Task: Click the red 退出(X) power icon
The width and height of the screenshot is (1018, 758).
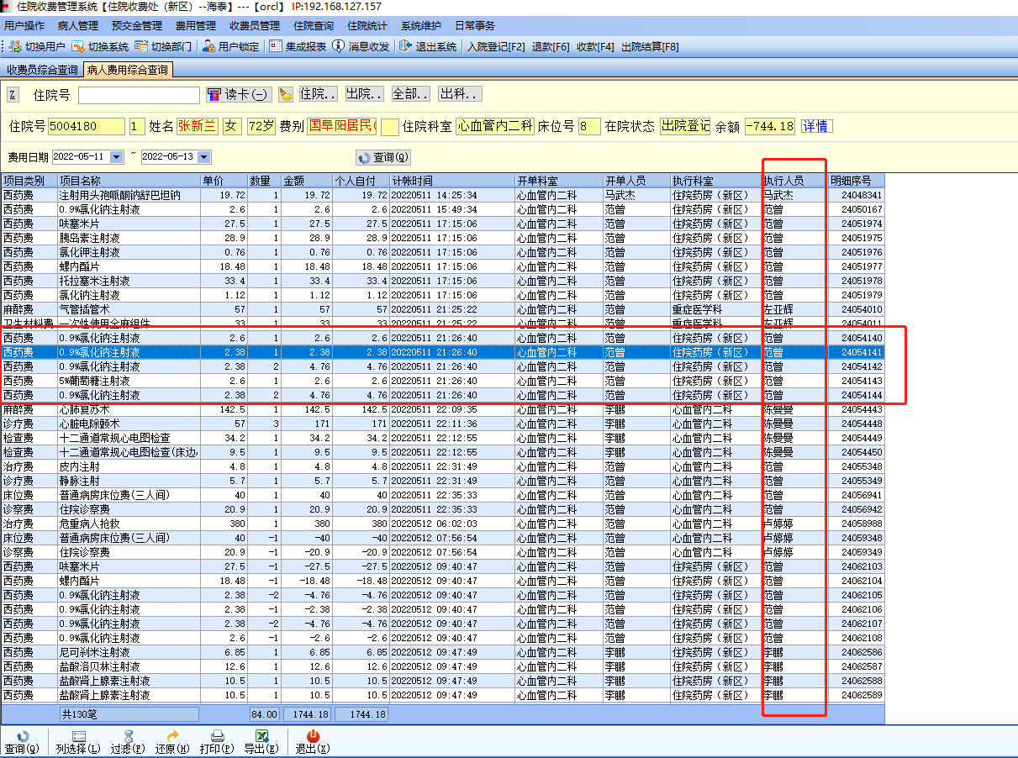Action: [313, 736]
